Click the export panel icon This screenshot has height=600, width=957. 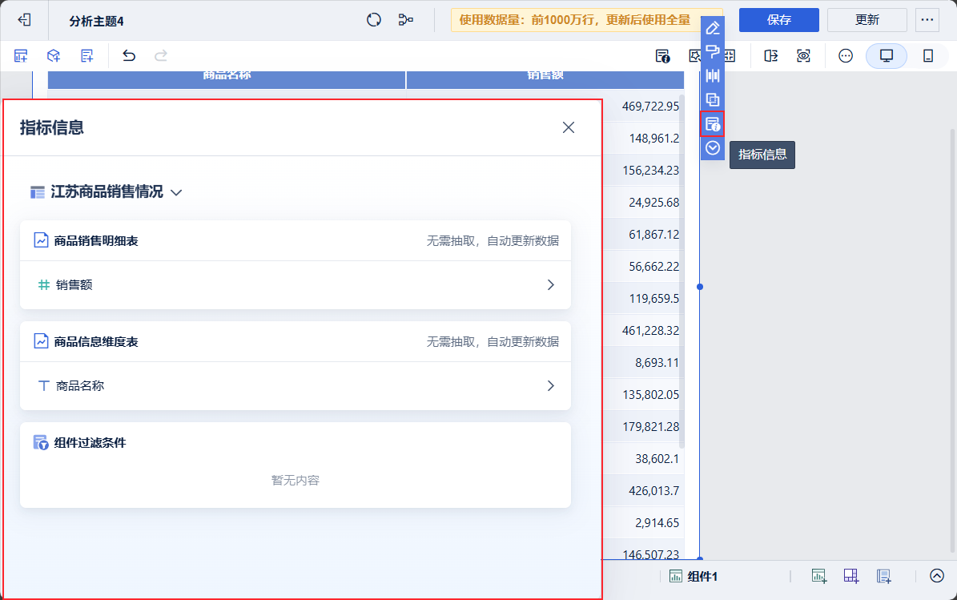click(771, 56)
